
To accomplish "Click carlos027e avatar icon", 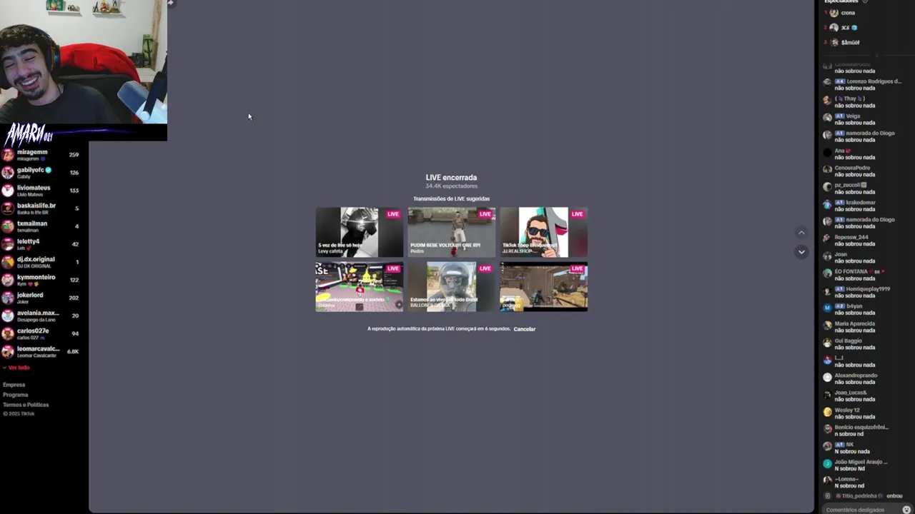I will 8,333.
